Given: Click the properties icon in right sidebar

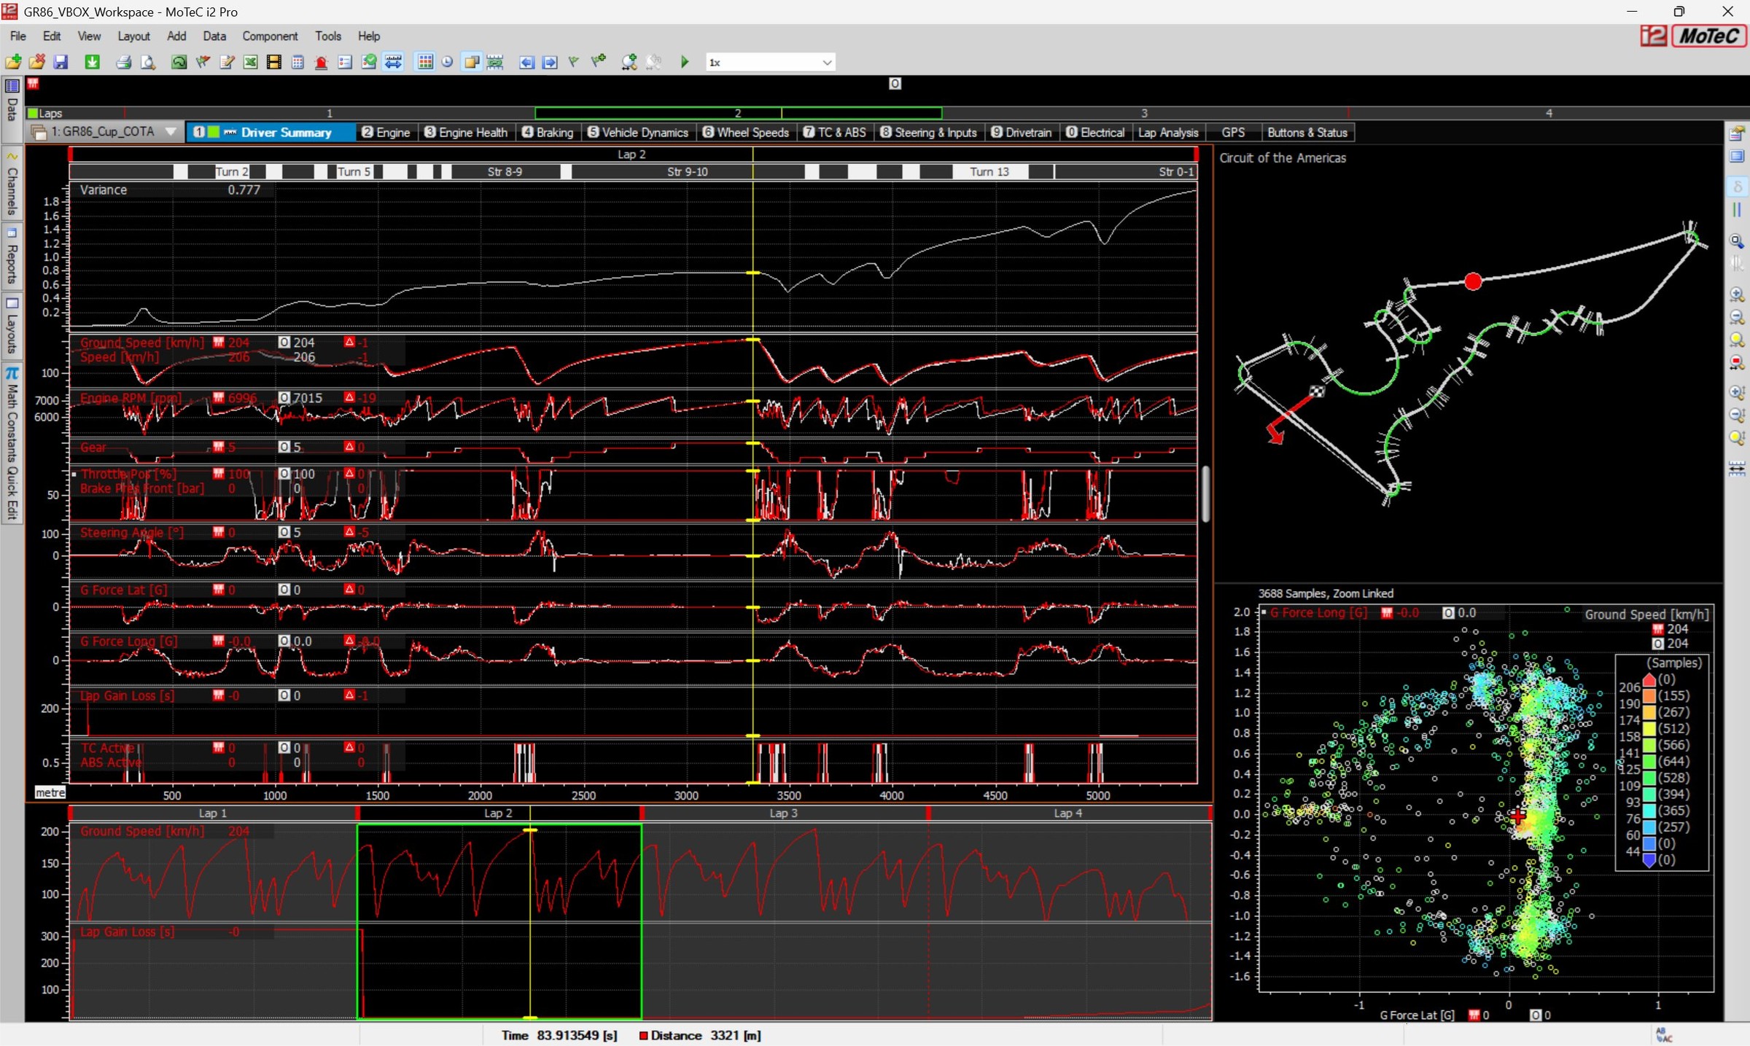Looking at the screenshot, I should pos(1737,134).
